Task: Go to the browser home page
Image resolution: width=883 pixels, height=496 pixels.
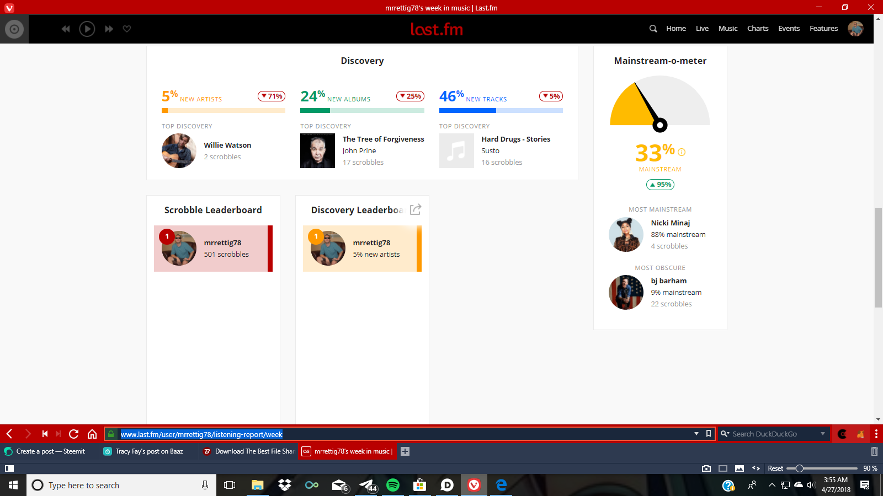Action: [92, 434]
